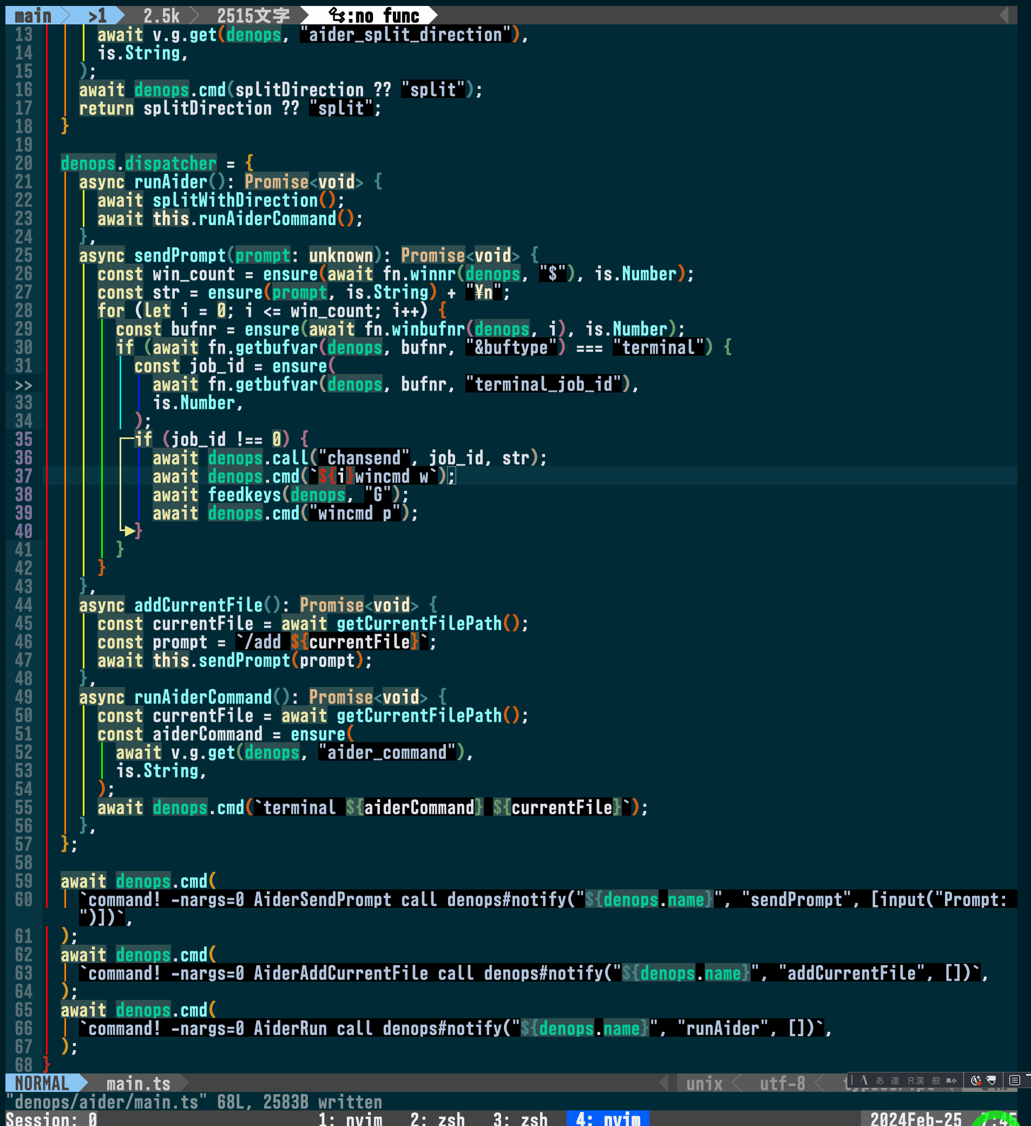1031x1126 pixels.
Task: Click 'AiderRun' command name on line 66
Action: click(291, 1027)
